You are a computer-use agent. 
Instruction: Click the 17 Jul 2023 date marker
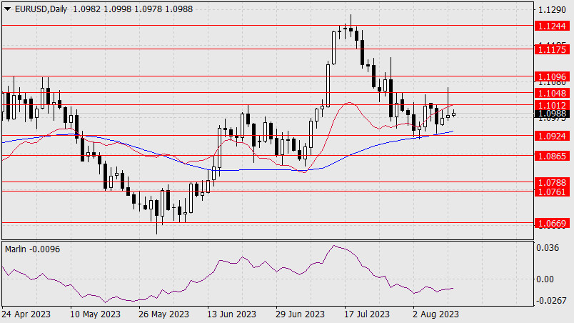pyautogui.click(x=366, y=314)
